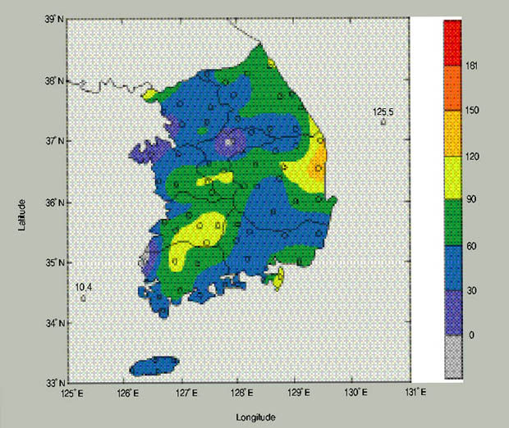
Task: Click the orange contour region on the east coast
Action: tap(318, 164)
